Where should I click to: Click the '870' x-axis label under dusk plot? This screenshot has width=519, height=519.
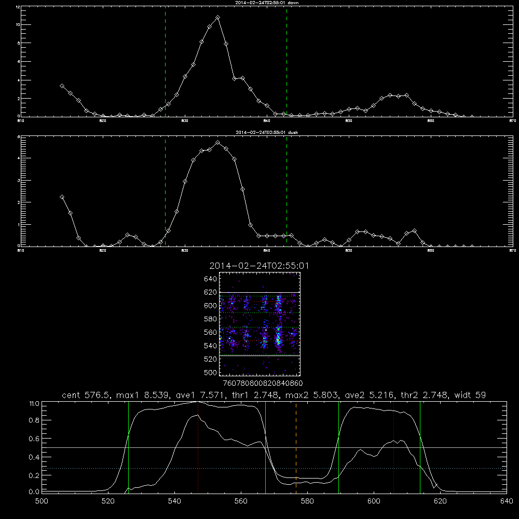click(x=513, y=251)
